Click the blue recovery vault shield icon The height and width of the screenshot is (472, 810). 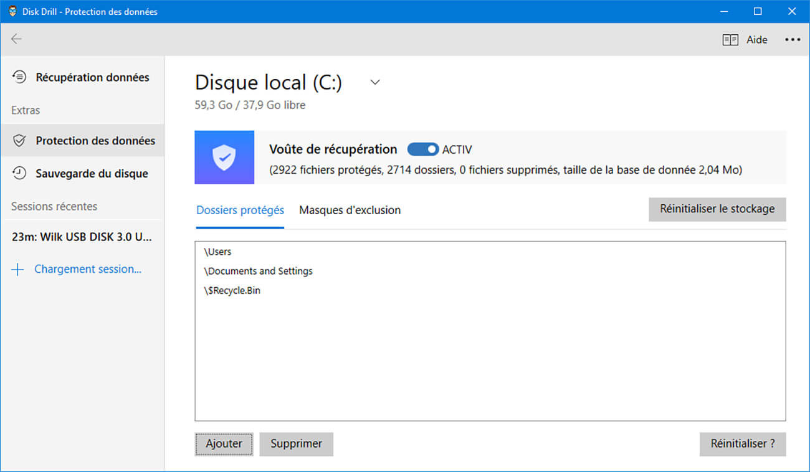point(224,157)
